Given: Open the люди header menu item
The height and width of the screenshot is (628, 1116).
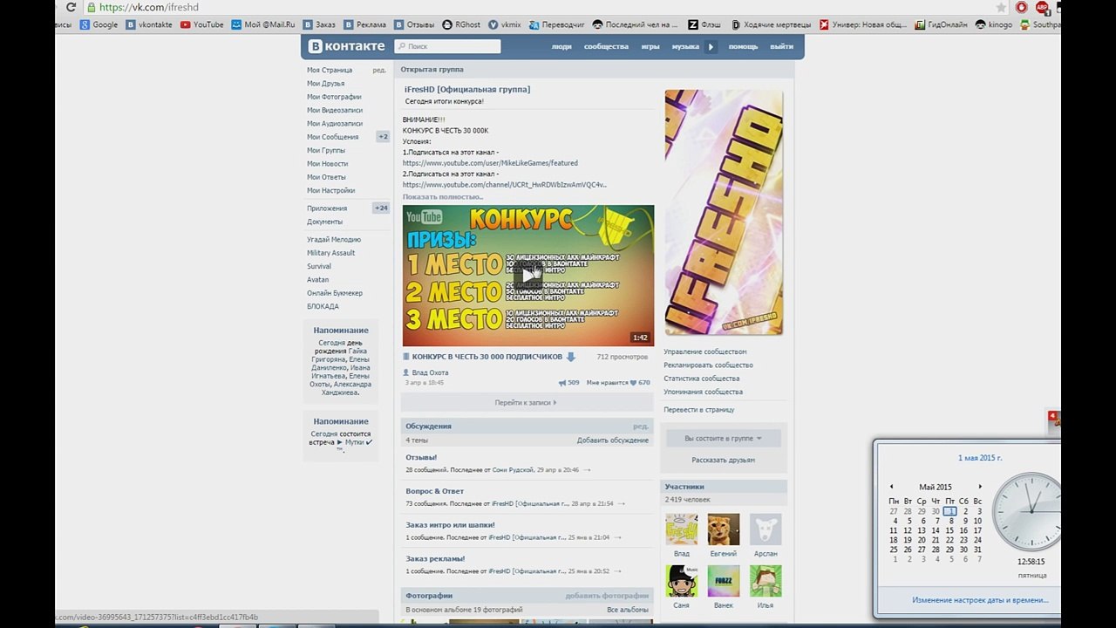Looking at the screenshot, I should pyautogui.click(x=561, y=46).
